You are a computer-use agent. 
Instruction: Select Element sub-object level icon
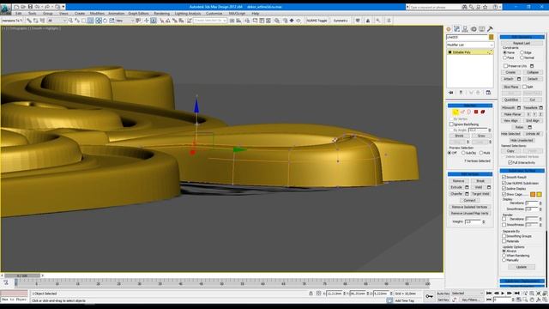483,112
